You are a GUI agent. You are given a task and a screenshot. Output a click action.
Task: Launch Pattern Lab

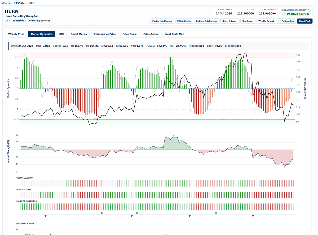(286, 21)
